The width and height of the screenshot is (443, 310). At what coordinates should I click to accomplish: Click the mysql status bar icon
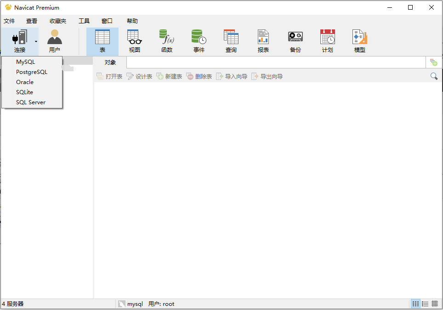(122, 304)
